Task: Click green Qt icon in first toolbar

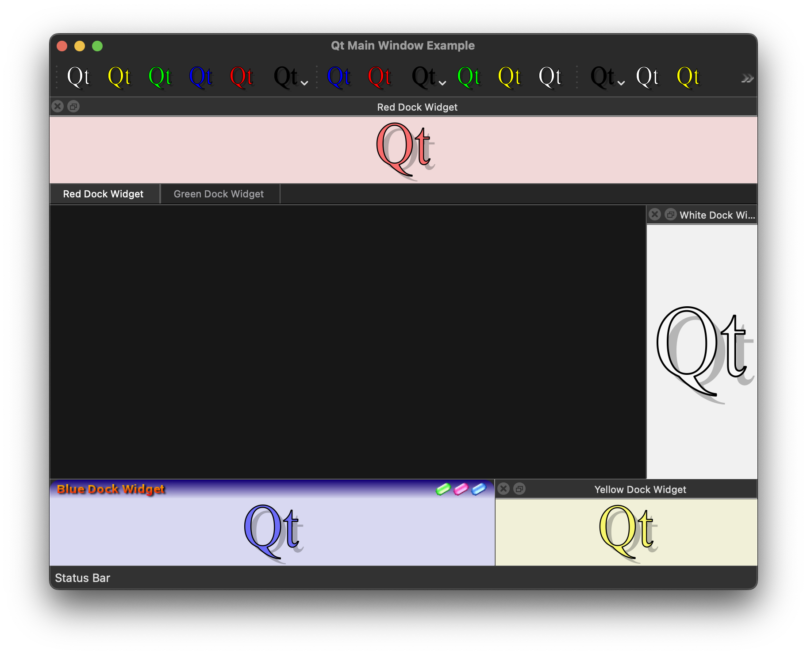Action: [x=160, y=77]
